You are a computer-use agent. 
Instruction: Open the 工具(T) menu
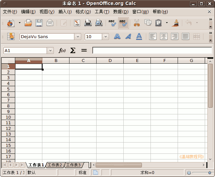(102, 12)
